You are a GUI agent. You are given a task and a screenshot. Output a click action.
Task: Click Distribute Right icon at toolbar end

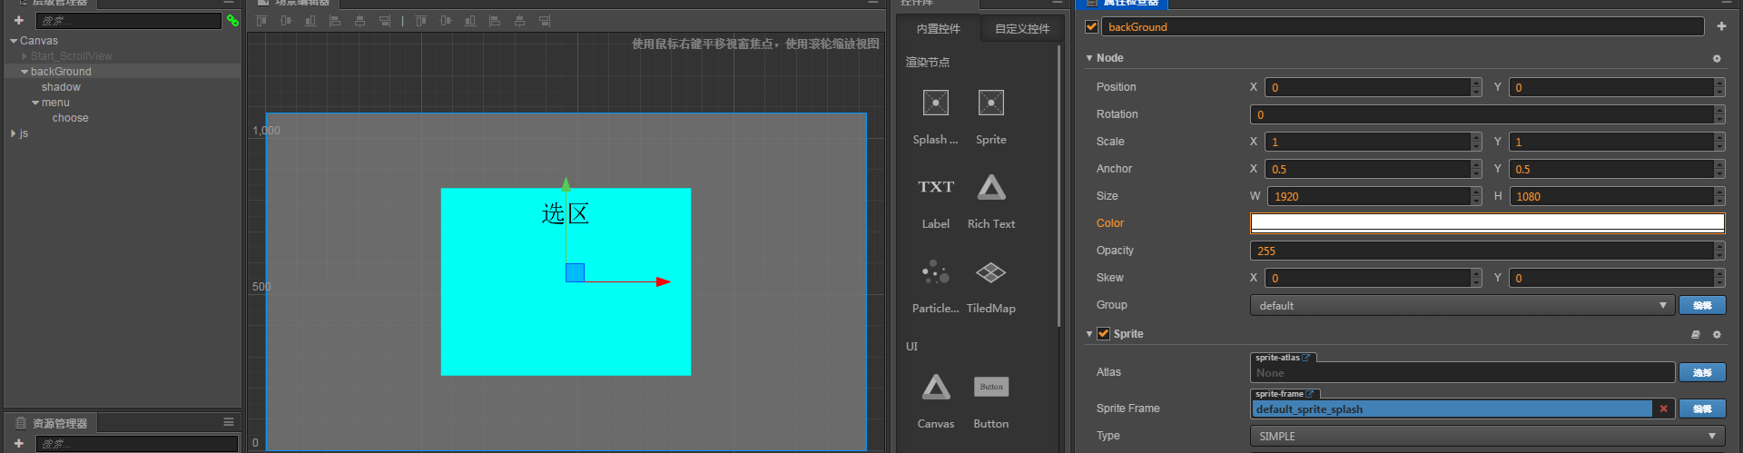[544, 20]
